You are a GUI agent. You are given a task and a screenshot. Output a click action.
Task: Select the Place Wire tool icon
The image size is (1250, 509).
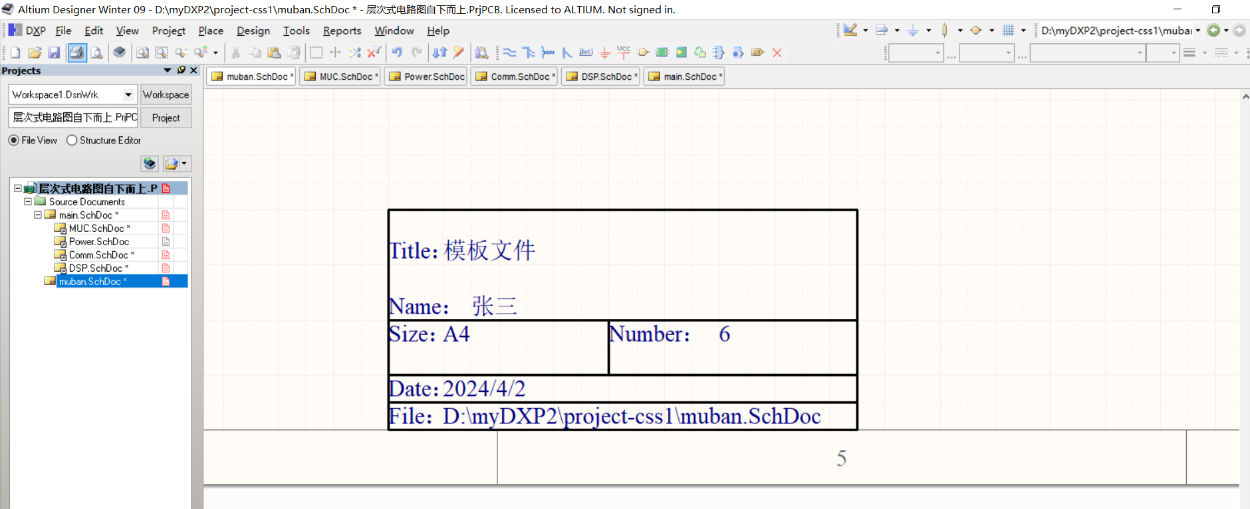pyautogui.click(x=509, y=52)
